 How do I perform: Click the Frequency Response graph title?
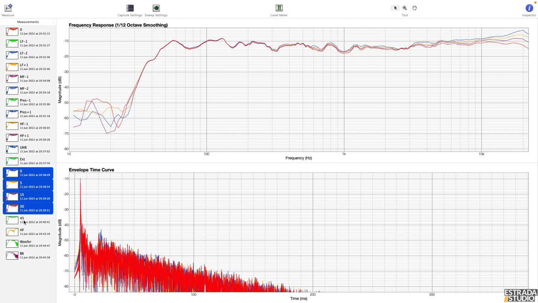(x=118, y=25)
